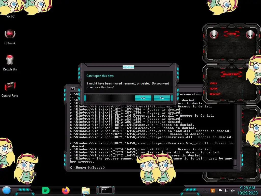Click the RAM label in SYSTEM gadget
The width and height of the screenshot is (261, 196).
click(x=214, y=89)
